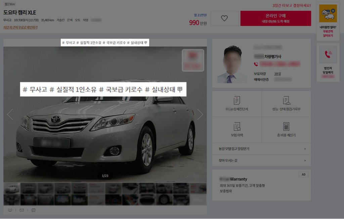Viewport: 344px width, 219px height.
Task: Click the dealer's 보유차량 38대 link
Action: coord(277,74)
